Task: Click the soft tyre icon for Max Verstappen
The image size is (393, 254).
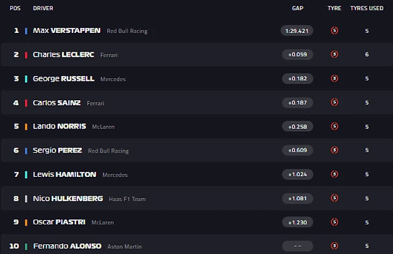Action: pyautogui.click(x=334, y=31)
